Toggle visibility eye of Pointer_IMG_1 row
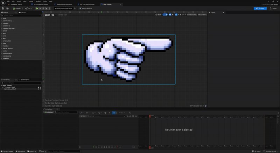Image resolution: width=280 pixels, height=153 pixels. pos(40,89)
